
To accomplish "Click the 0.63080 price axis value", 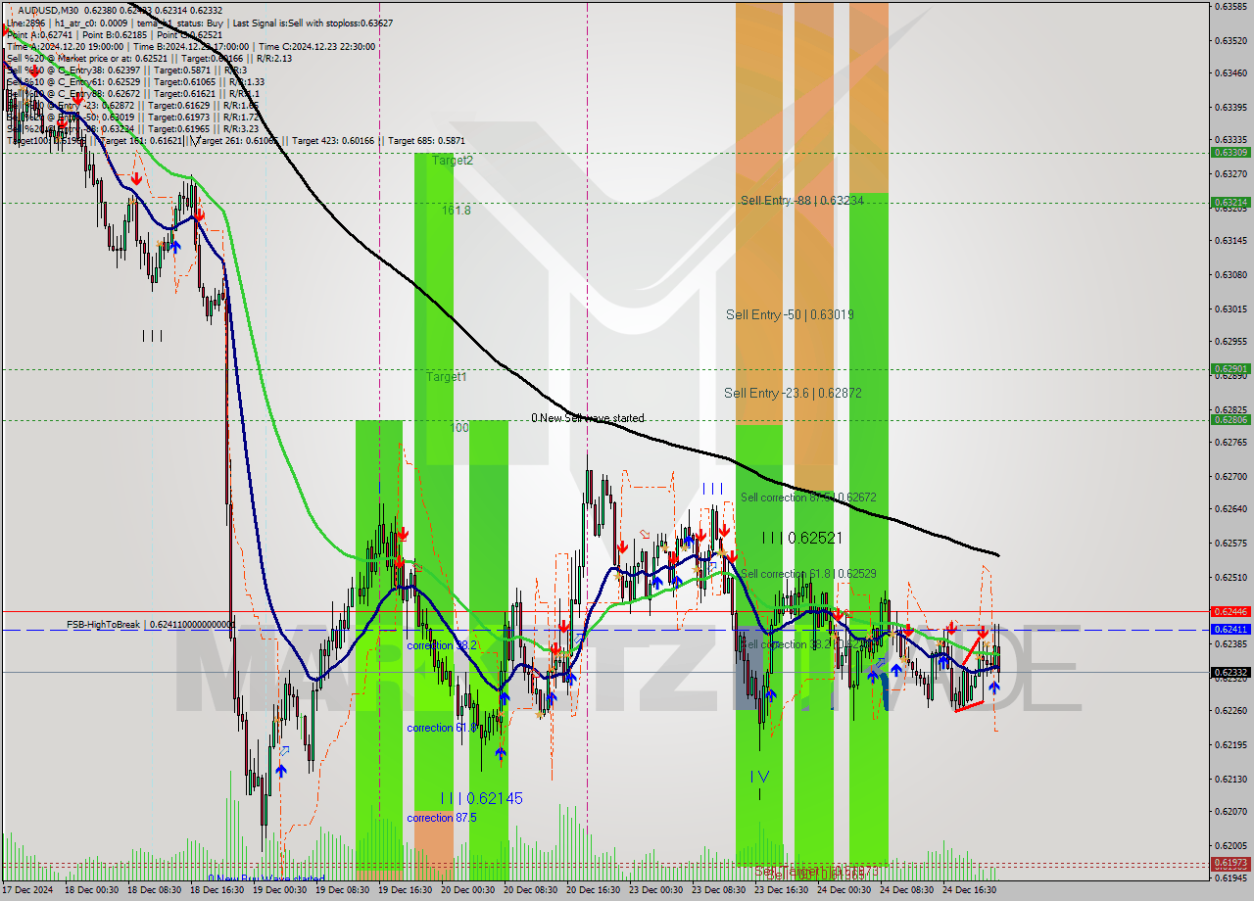I will click(x=1231, y=275).
